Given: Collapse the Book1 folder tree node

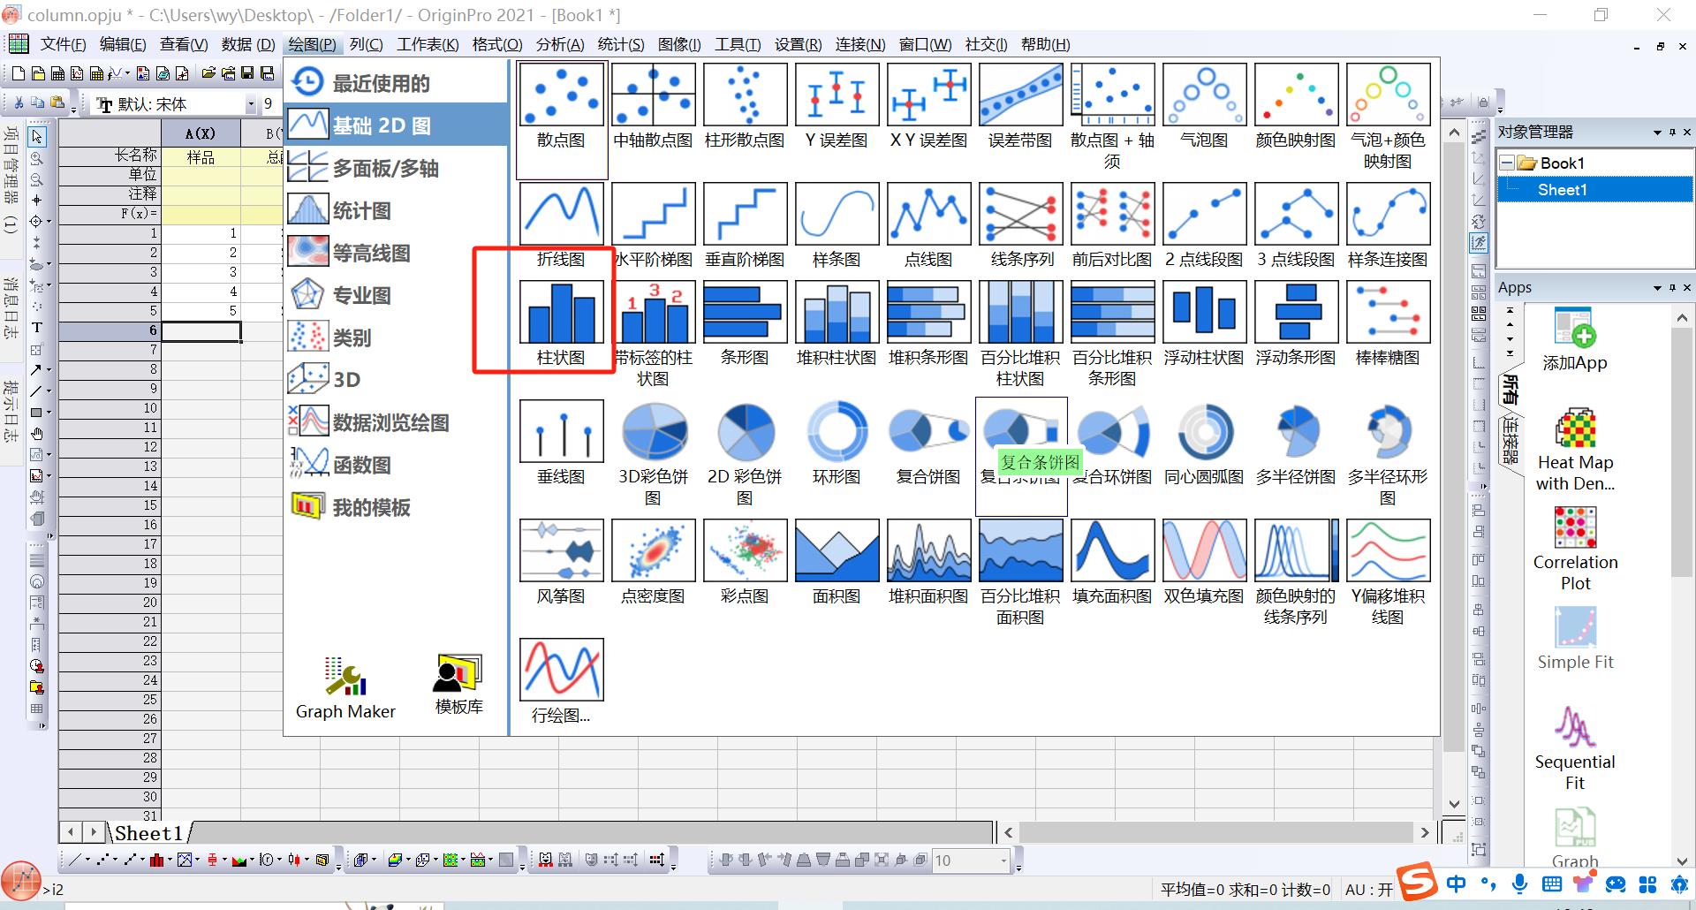Looking at the screenshot, I should coord(1508,163).
